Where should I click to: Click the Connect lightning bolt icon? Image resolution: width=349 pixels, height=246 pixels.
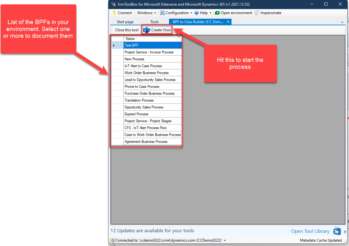(x=115, y=13)
